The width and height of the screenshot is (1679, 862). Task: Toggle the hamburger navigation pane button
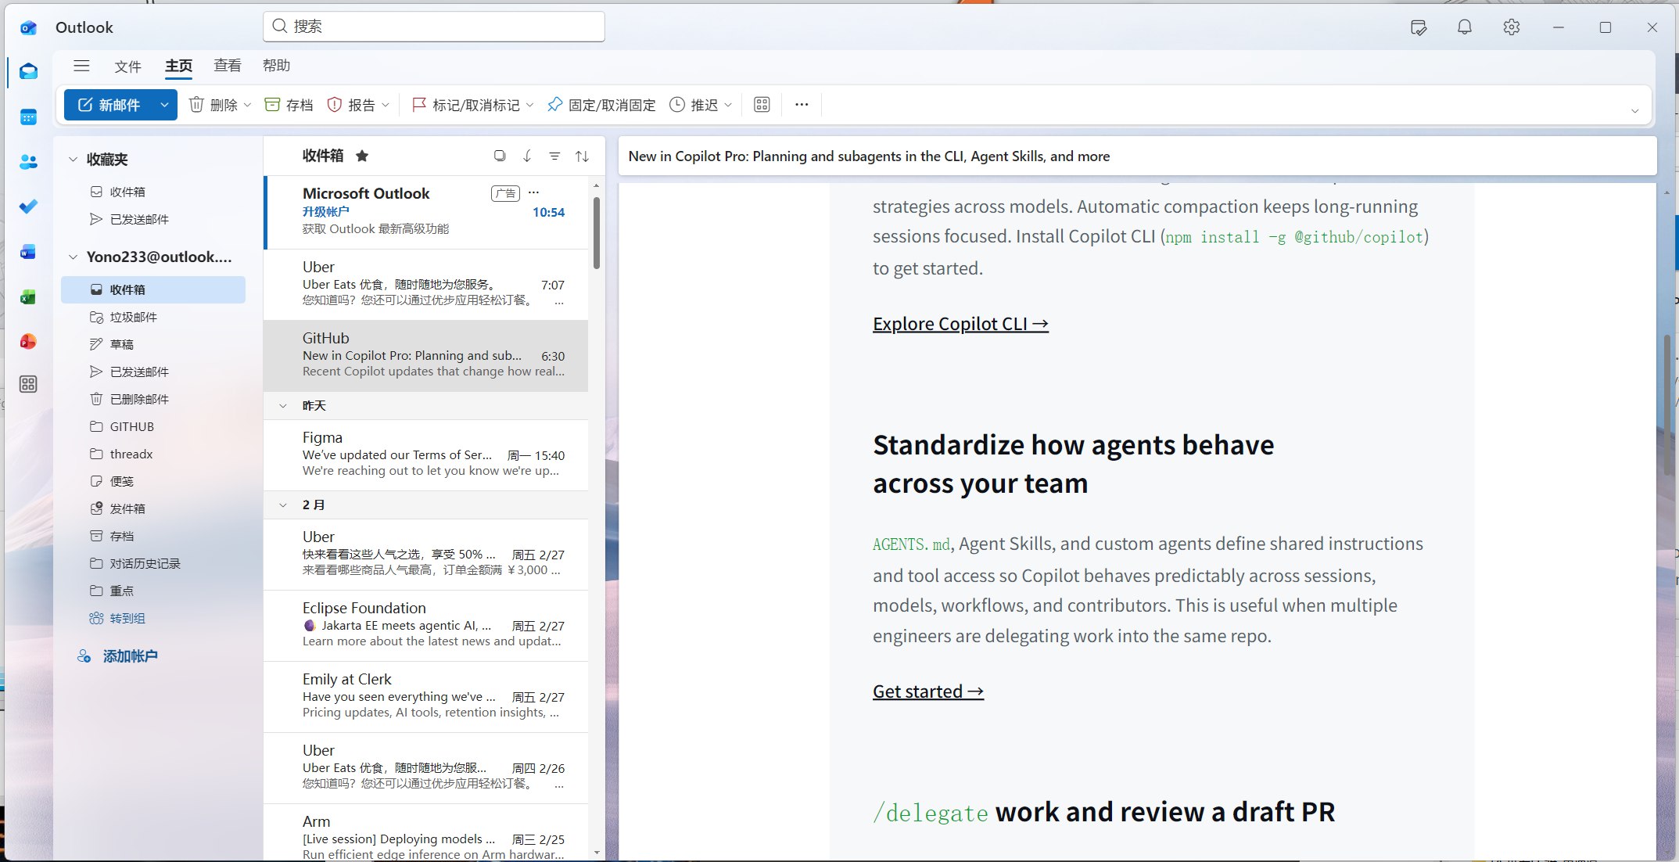(81, 66)
